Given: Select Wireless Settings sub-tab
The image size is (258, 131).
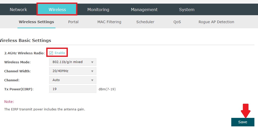Looking at the screenshot, I should [36, 22].
